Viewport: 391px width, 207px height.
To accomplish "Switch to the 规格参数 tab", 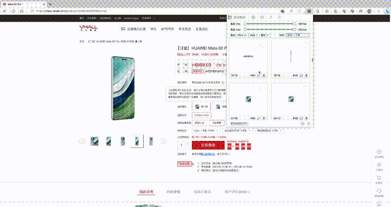I will click(x=173, y=192).
